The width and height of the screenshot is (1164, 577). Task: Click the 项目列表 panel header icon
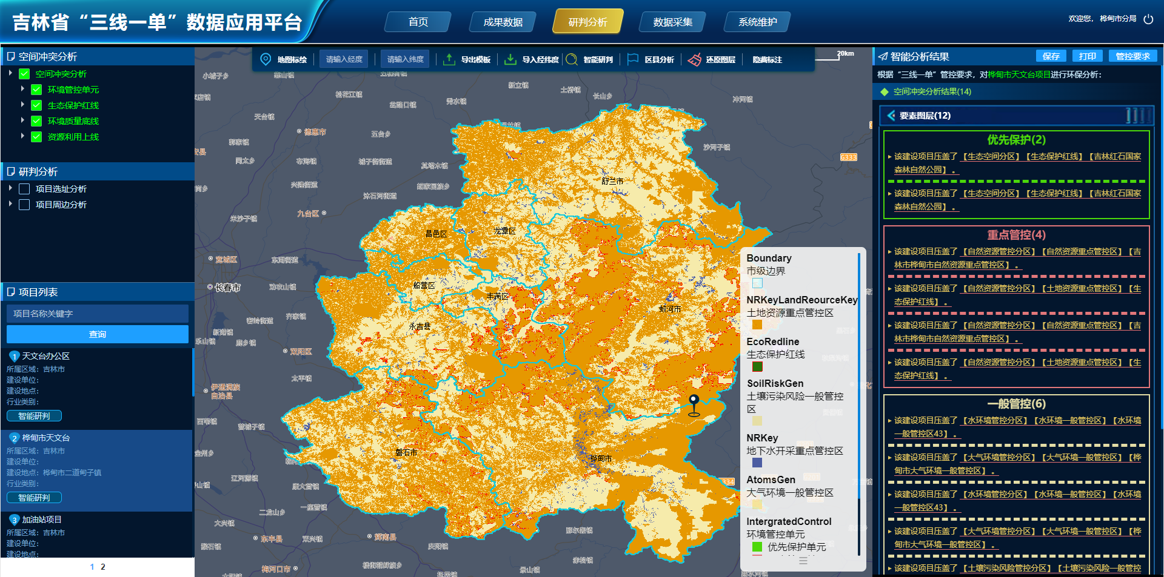[x=11, y=292]
